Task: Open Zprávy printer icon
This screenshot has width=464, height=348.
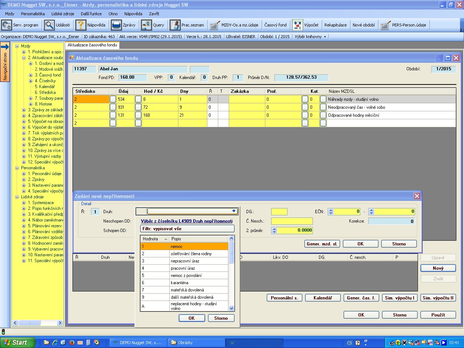Action: click(116, 25)
